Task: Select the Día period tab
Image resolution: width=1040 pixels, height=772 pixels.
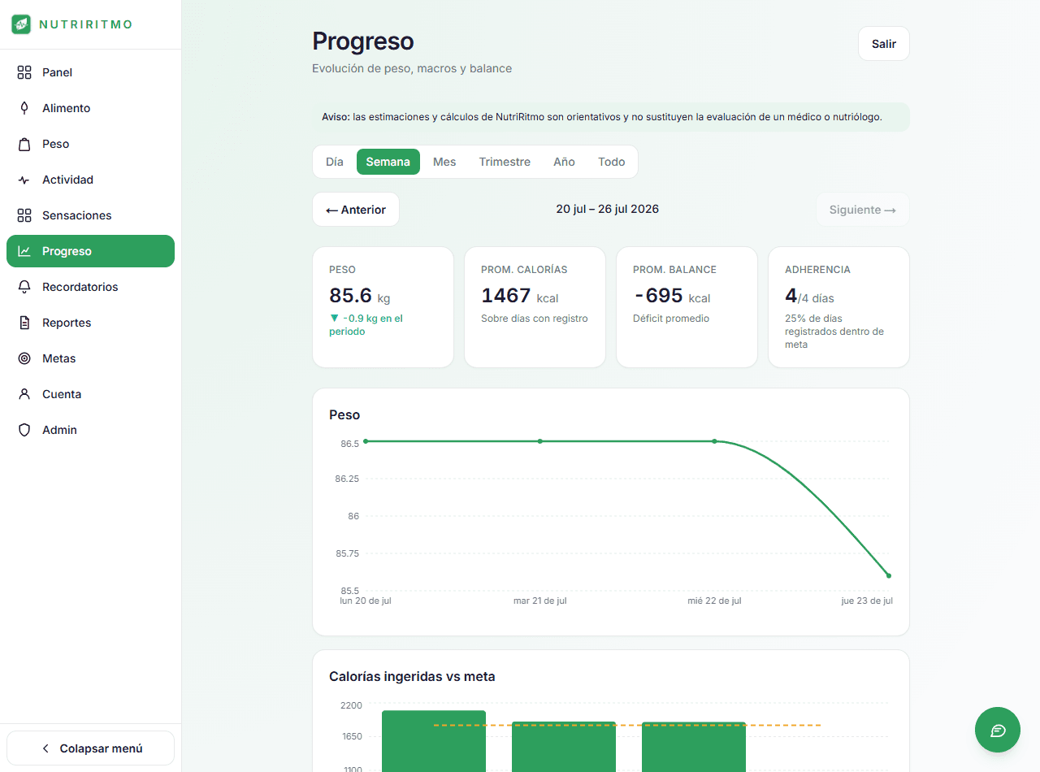Action: pyautogui.click(x=335, y=162)
